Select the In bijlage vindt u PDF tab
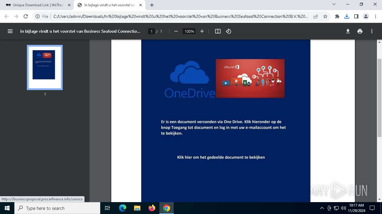The width and height of the screenshot is (382, 214). point(109,5)
